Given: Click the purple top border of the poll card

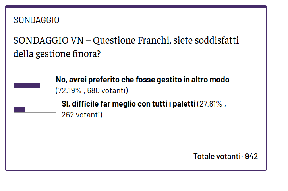Looking at the screenshot, I should pos(135,7).
